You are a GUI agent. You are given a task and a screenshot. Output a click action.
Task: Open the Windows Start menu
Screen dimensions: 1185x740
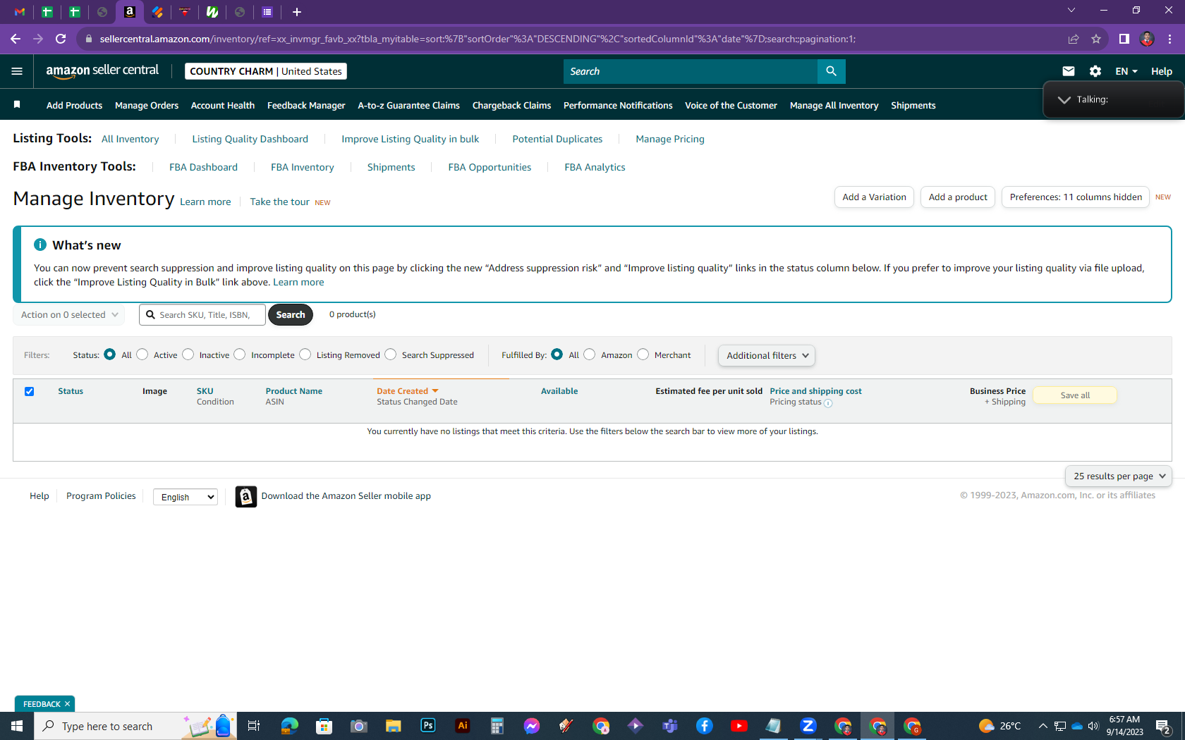(x=17, y=726)
